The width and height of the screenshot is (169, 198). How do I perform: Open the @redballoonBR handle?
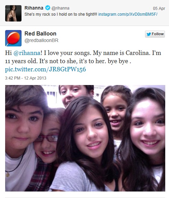click(x=41, y=40)
